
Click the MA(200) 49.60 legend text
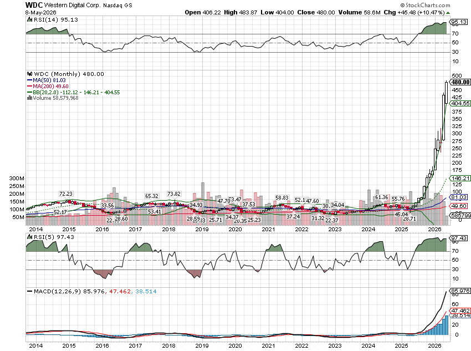50,87
